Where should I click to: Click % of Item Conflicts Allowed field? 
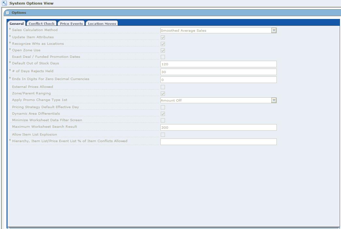coord(218,142)
